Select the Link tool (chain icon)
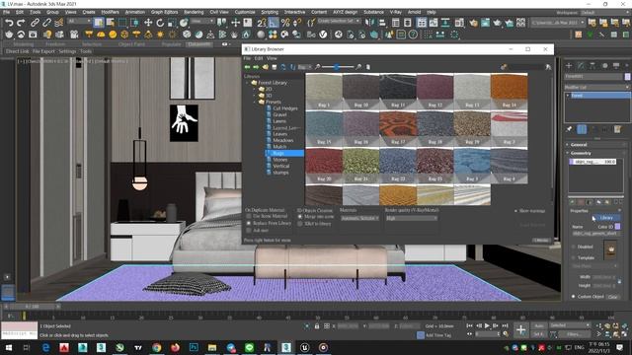The width and height of the screenshot is (632, 355). pyautogui.click(x=36, y=23)
